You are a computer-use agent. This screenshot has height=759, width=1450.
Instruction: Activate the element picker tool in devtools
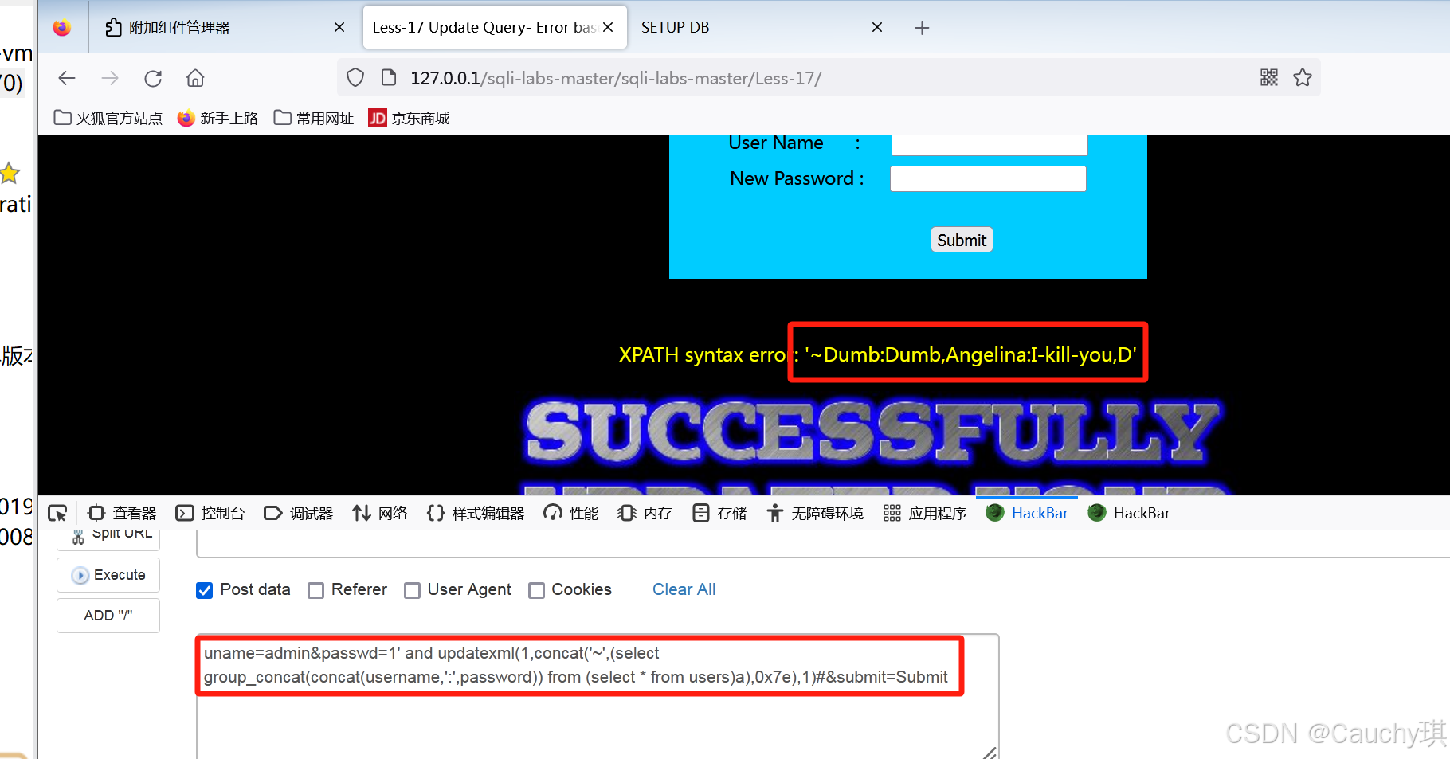[x=57, y=513]
